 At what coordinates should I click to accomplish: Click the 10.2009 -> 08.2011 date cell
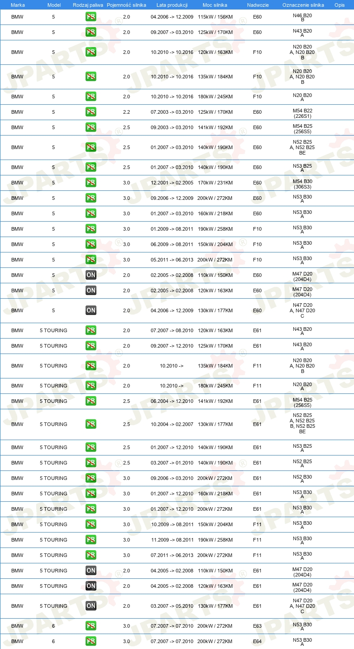[x=172, y=524]
